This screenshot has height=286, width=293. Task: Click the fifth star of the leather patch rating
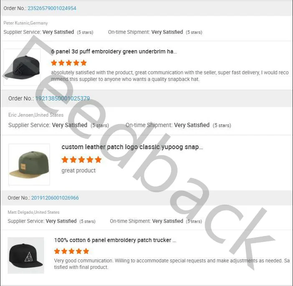point(98,159)
